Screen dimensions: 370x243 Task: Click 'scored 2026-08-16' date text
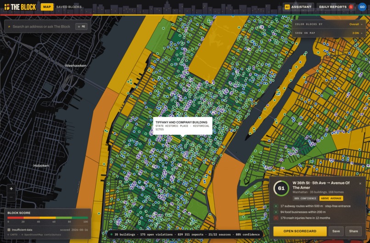point(74,230)
